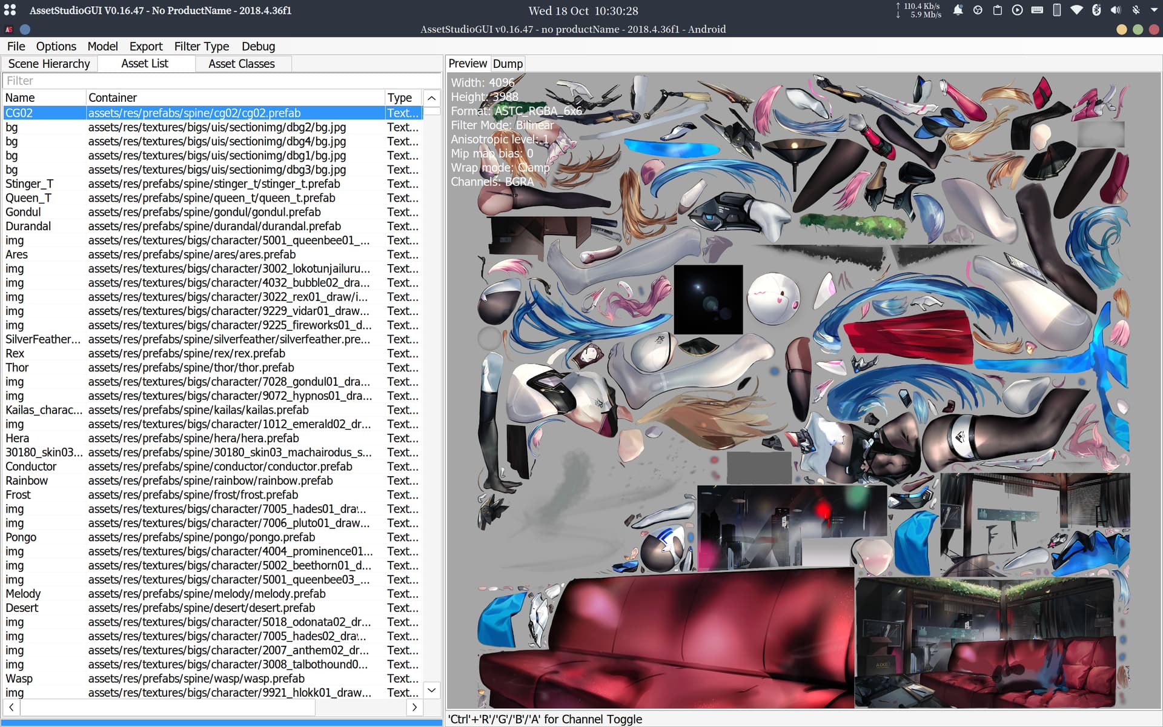Screen dimensions: 1163x727
Task: Select the img row for 9921_hlokk01
Action: [x=213, y=692]
